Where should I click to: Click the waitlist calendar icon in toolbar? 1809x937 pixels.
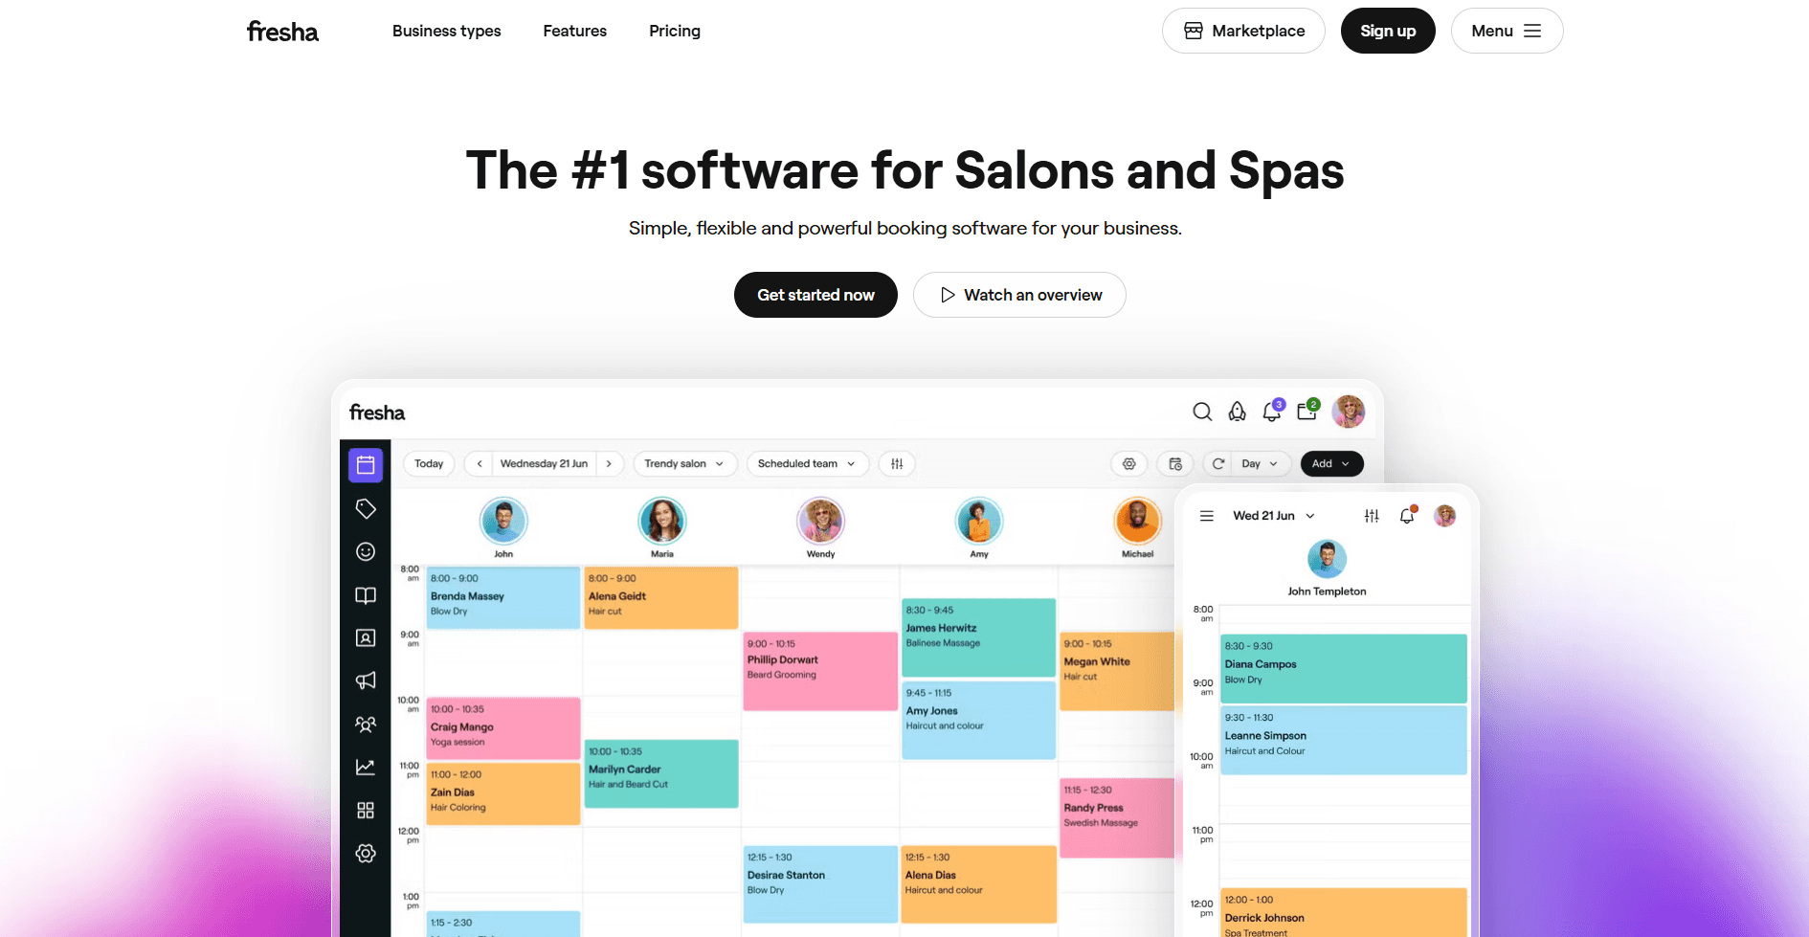tap(1175, 464)
